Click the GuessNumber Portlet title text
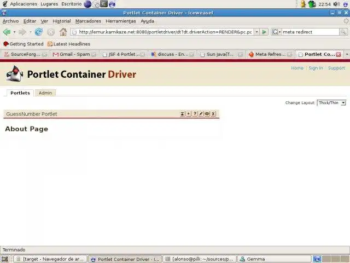Viewport: 350px width, 263px height. click(32, 114)
